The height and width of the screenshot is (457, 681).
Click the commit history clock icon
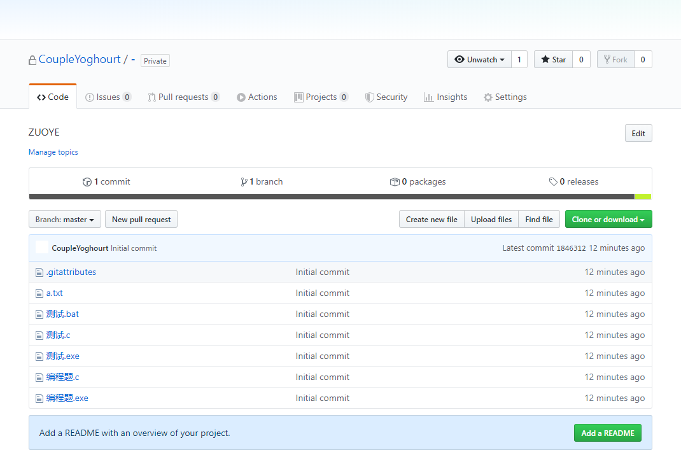point(87,182)
